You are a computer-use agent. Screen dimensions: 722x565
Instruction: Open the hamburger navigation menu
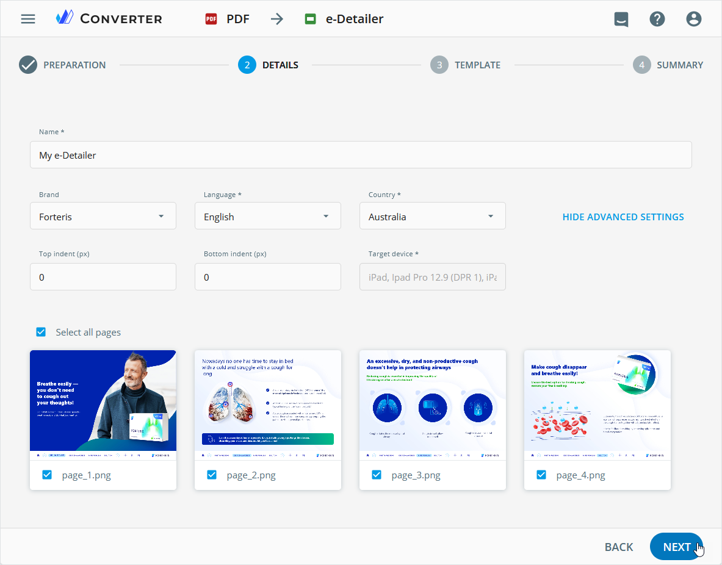[x=28, y=18]
